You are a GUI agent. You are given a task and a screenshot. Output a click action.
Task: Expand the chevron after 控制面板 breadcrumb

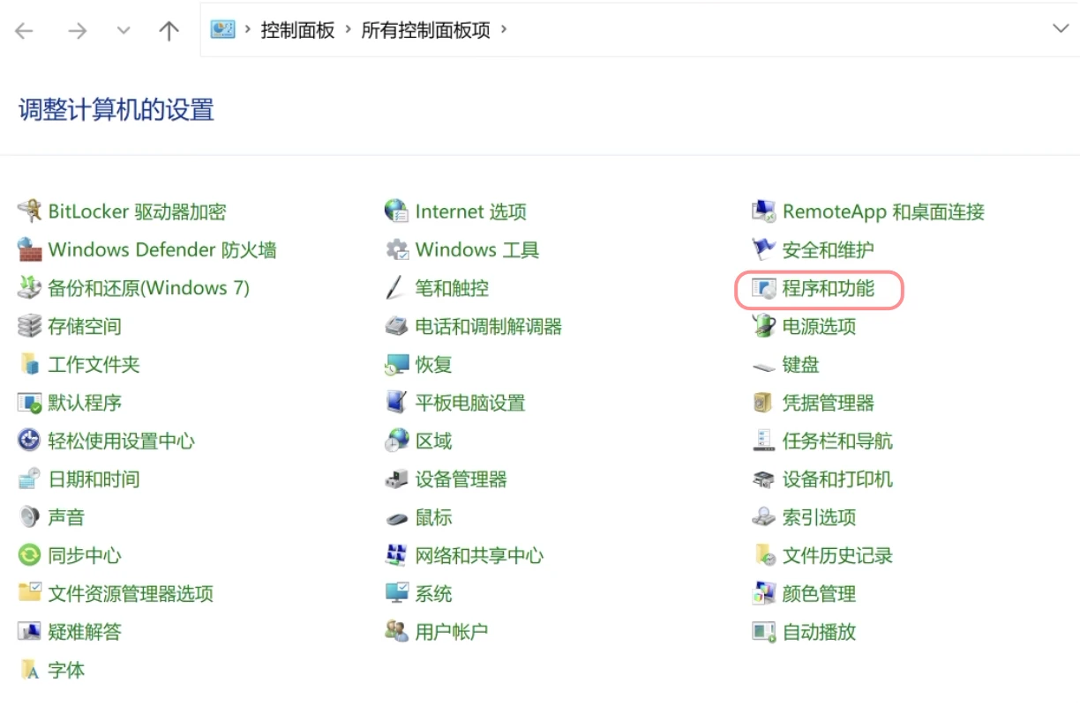[349, 29]
